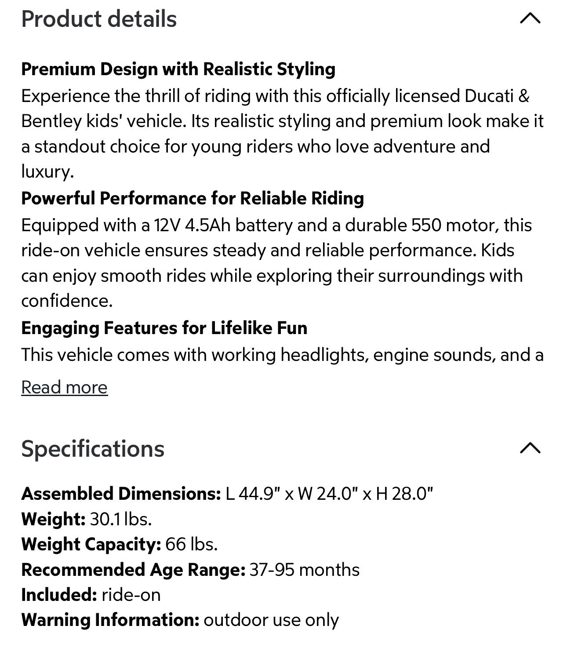567x662 pixels.
Task: Select the Powerful Performance for Reliable Riding heading
Action: 193,198
